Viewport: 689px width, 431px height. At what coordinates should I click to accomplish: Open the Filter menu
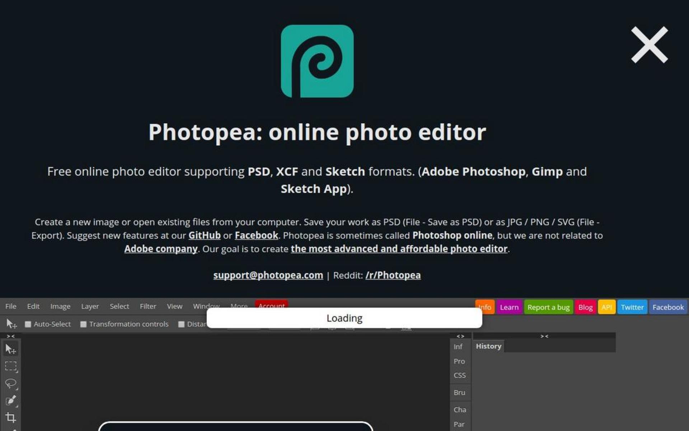[x=148, y=306]
